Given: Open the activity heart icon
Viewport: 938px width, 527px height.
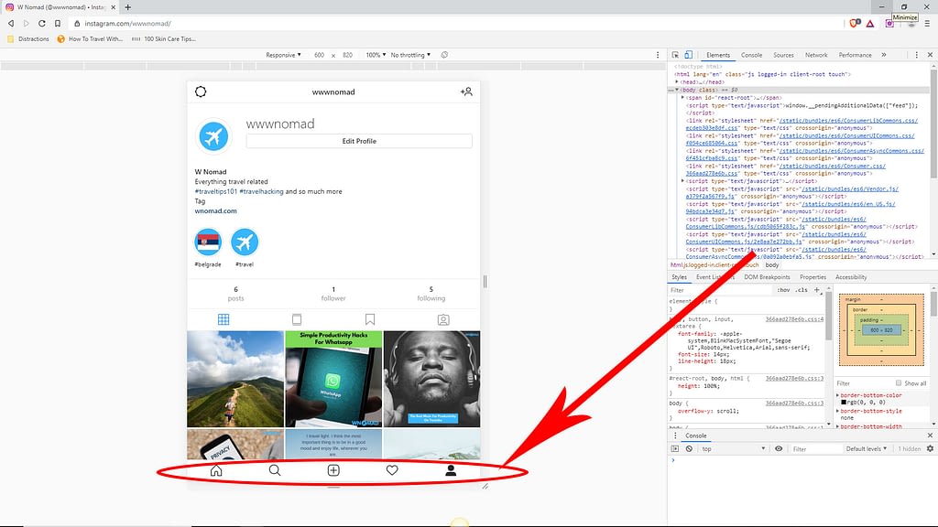Looking at the screenshot, I should point(392,471).
